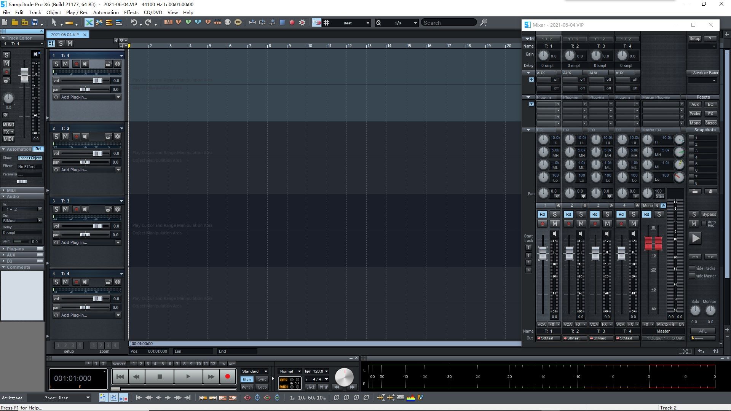
Task: Click the redo arrow icon
Action: coord(148,23)
